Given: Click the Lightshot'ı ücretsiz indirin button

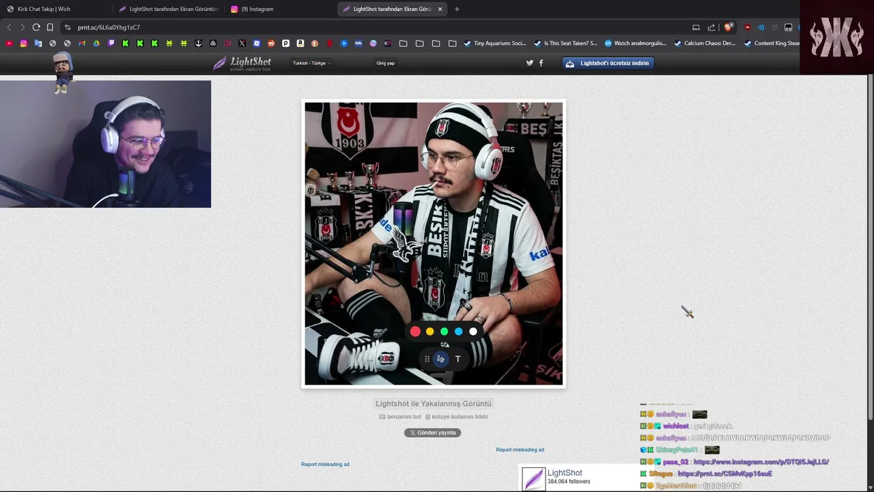Looking at the screenshot, I should click(608, 63).
